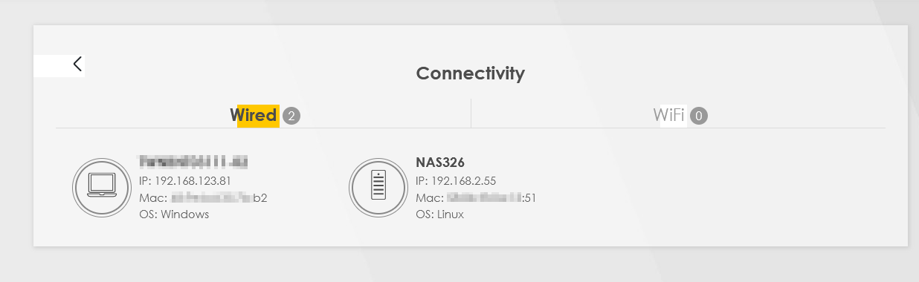Click the Mac address ending in 51

click(x=476, y=197)
